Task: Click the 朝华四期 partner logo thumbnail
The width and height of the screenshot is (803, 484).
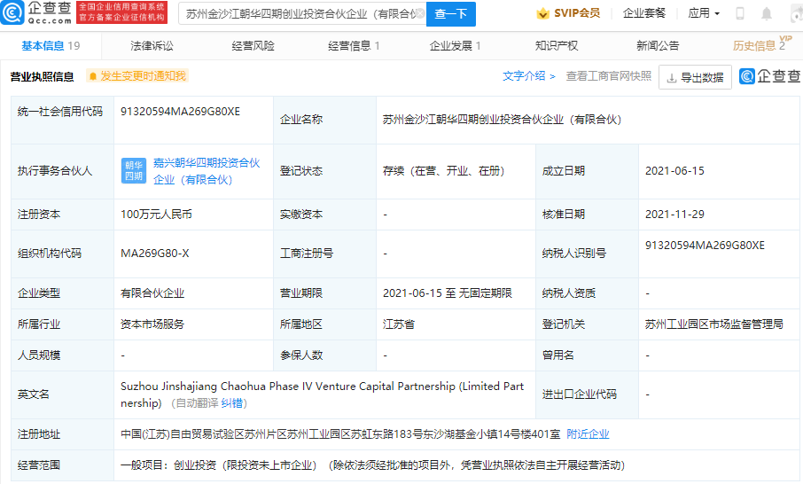Action: [134, 170]
